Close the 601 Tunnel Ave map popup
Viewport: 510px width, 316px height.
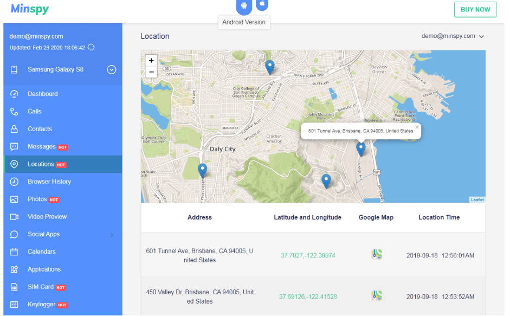[417, 127]
